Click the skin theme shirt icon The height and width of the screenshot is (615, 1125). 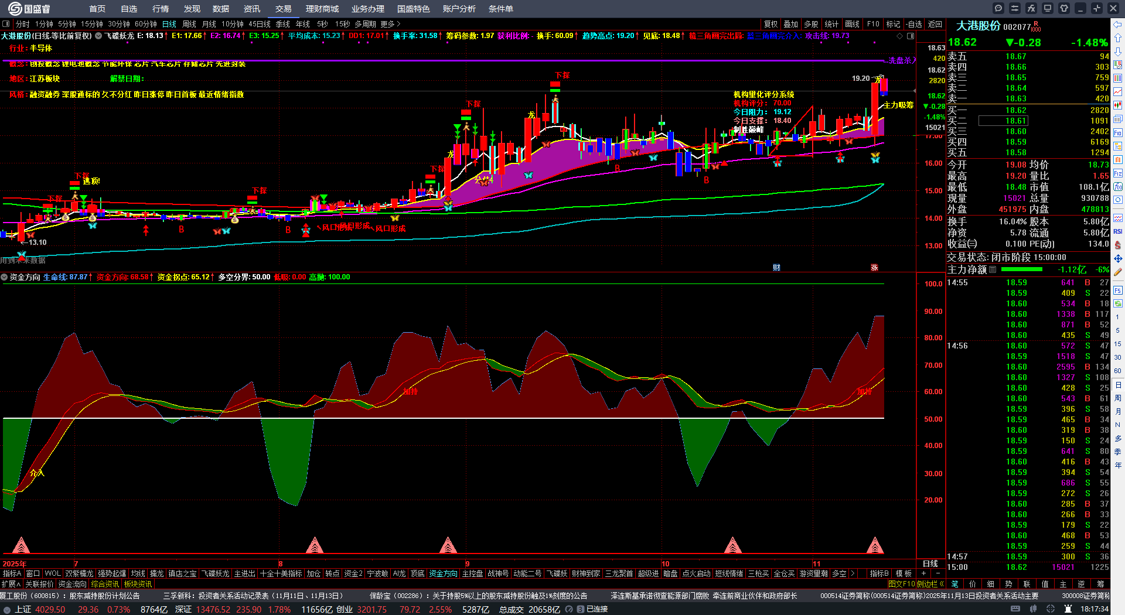point(1064,8)
